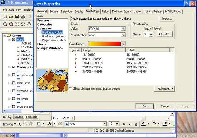The width and height of the screenshot is (197, 138).
Task: Uncheck the Mississippi River layer checkbox
Action: coord(14,67)
